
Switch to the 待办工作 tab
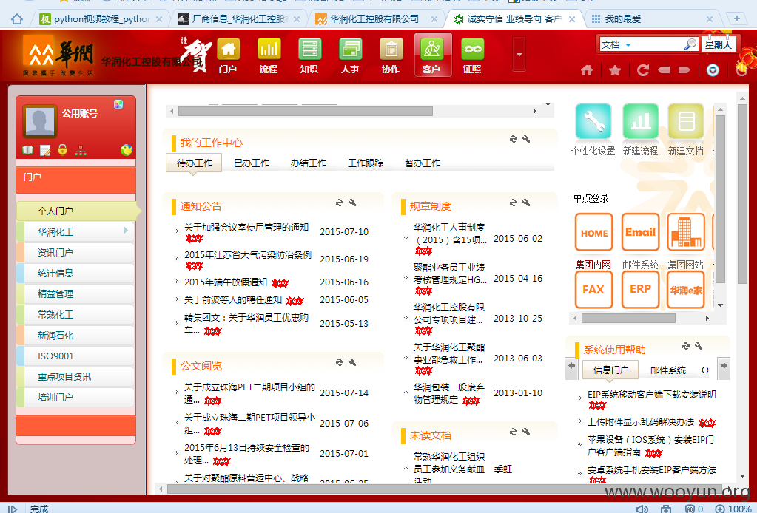[x=194, y=163]
